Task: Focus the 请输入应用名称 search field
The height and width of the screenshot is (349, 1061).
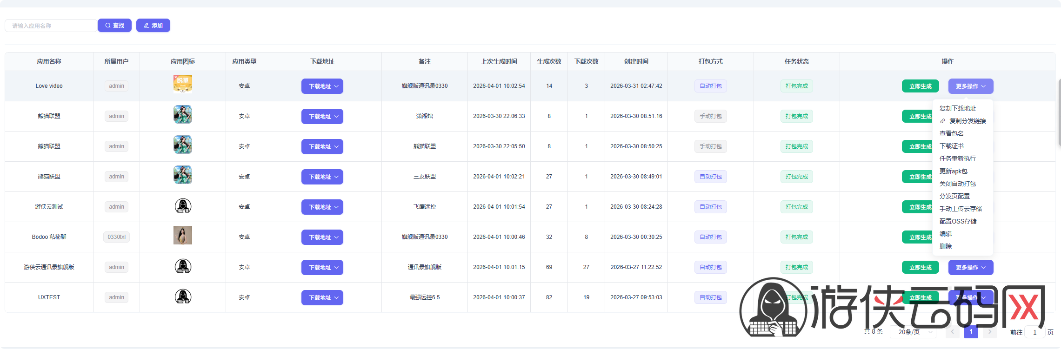Action: pyautogui.click(x=51, y=26)
